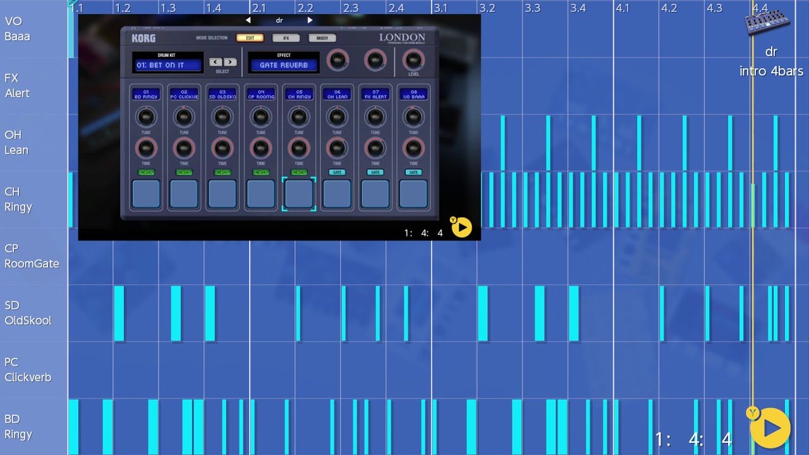Tap drum pad 07 FX Alert
Image resolution: width=809 pixels, height=455 pixels.
[x=375, y=194]
